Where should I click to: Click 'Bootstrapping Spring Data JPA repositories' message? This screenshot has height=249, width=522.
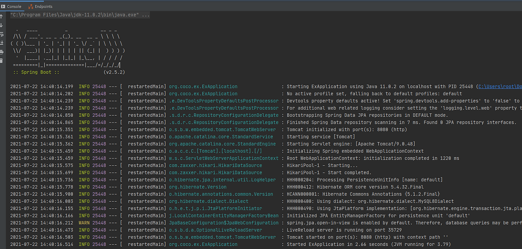click(x=367, y=115)
